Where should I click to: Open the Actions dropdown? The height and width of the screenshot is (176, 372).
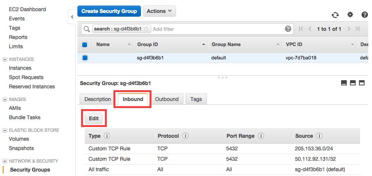[159, 11]
